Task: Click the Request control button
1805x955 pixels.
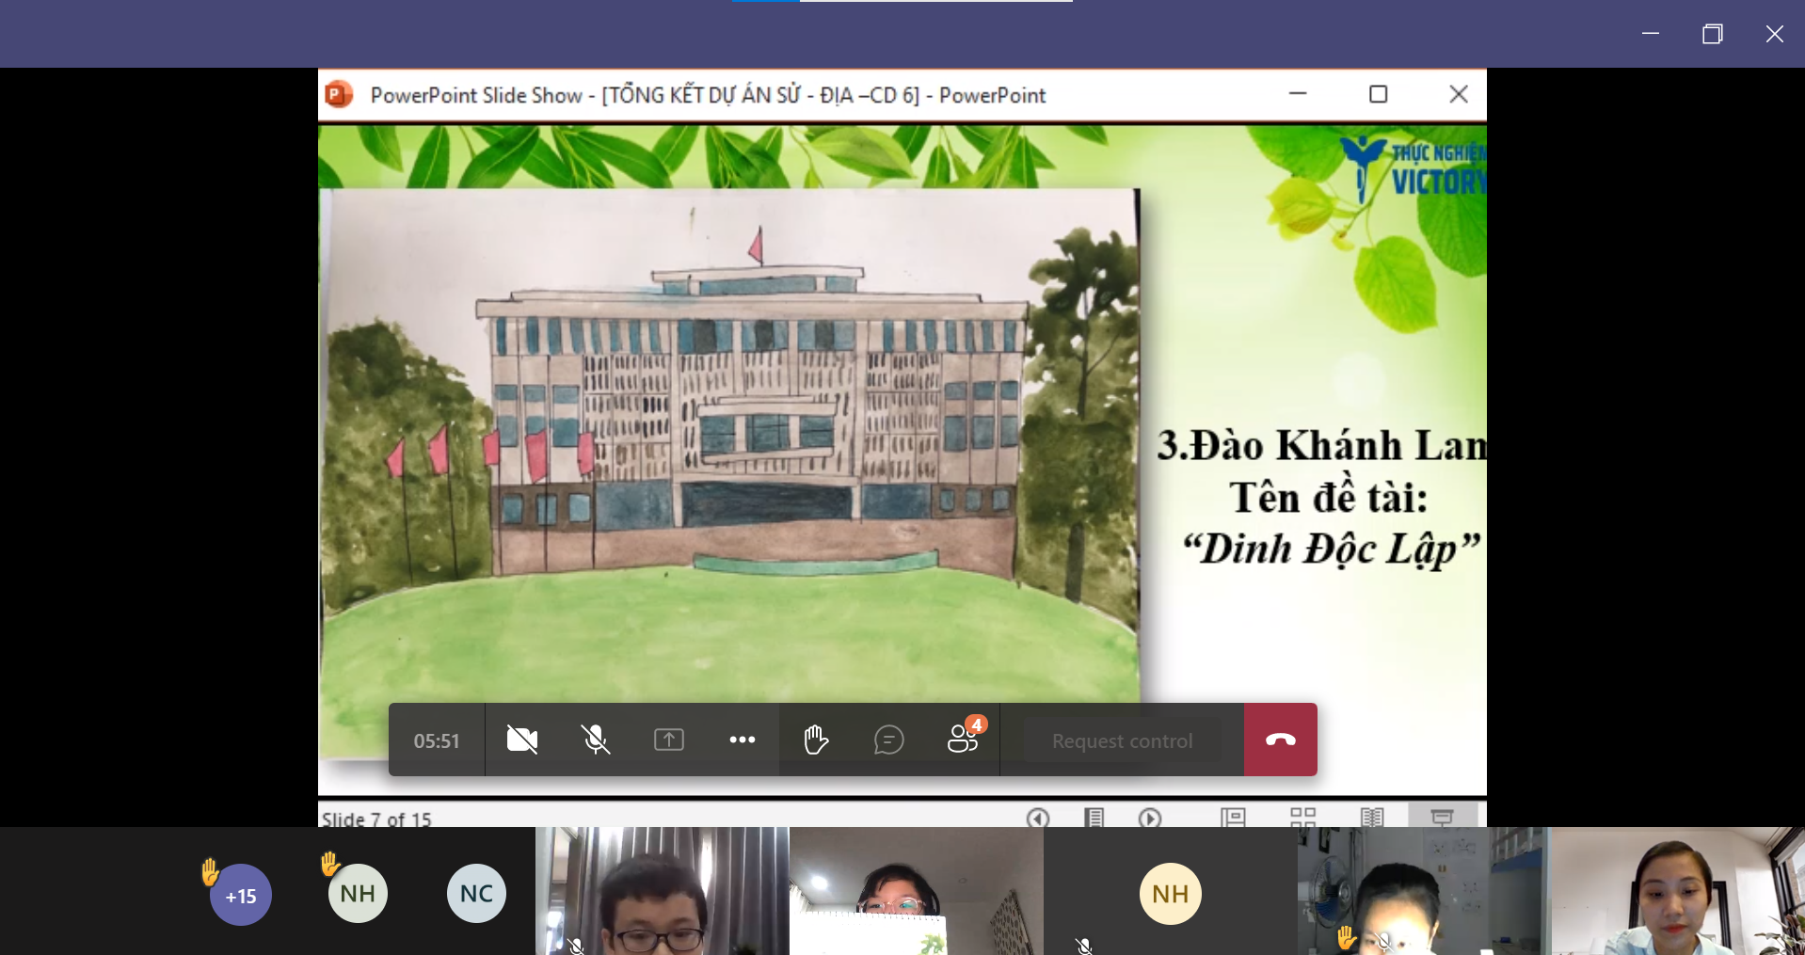Action: [x=1121, y=740]
